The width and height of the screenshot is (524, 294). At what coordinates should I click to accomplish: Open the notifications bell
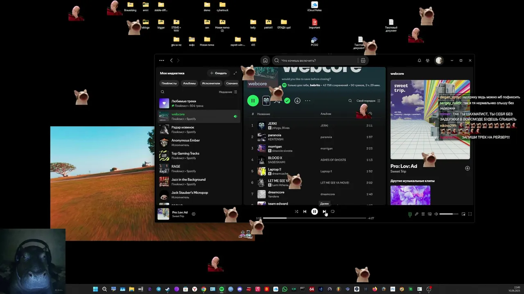419,60
